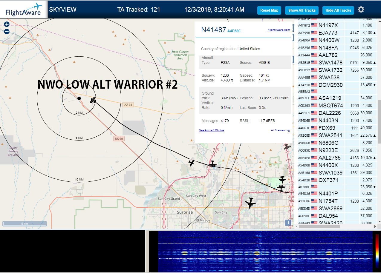Select the twin-engine aircraft icon at exit 125

[x=212, y=164]
